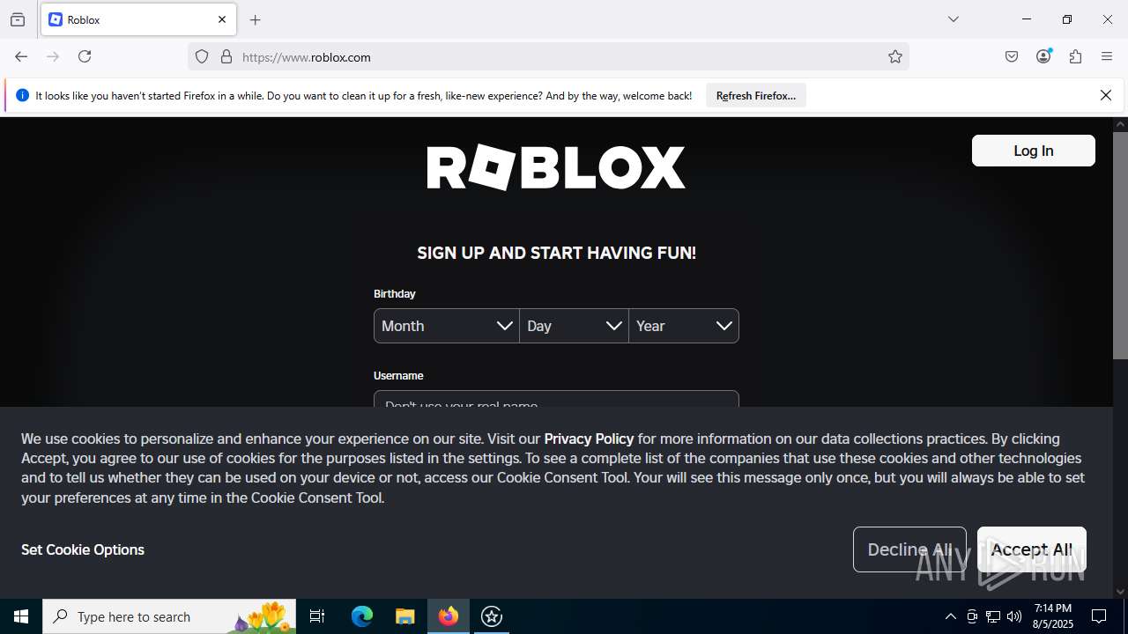Open the Privacy Policy link
Screen dimensions: 1128x634
[x=589, y=439]
